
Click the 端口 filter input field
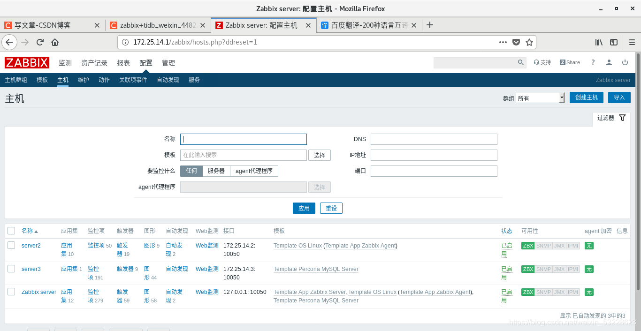click(x=434, y=171)
